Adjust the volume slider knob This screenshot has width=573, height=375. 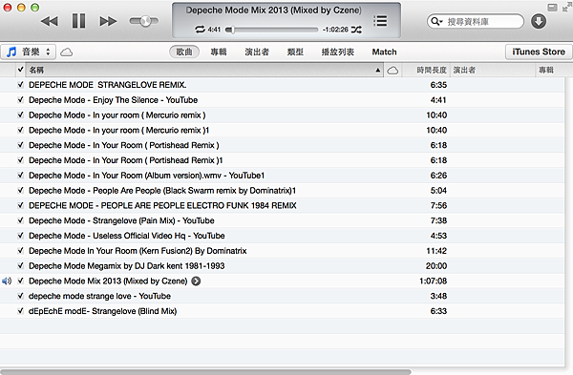click(145, 21)
